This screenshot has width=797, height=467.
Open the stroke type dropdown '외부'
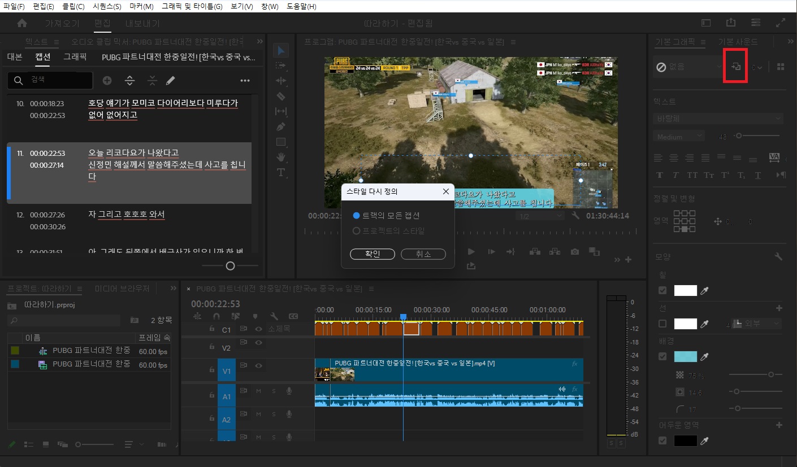tap(756, 324)
